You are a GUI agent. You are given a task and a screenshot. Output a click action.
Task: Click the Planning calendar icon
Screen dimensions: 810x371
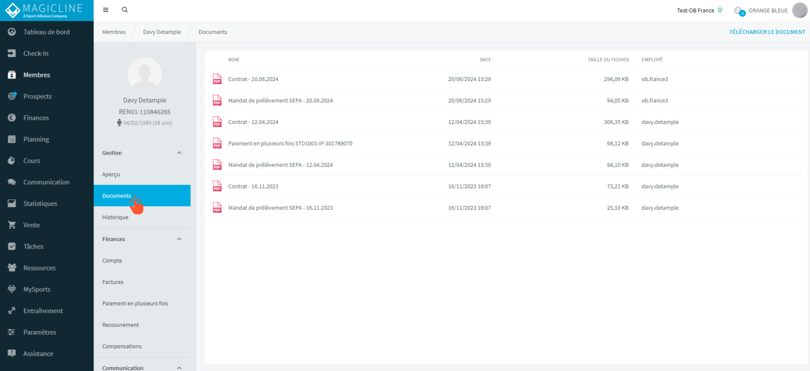[12, 139]
